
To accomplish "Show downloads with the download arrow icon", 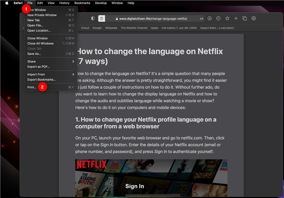I will click(x=209, y=18).
